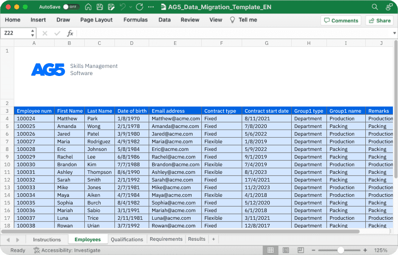Select cell with Brandon@acme.com
Screen dimensions: 398x255
coord(175,165)
